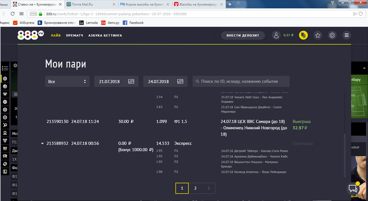Open АЗБУКА БЕТТИНГА menu item
The height and width of the screenshot is (201, 368).
tap(105, 35)
